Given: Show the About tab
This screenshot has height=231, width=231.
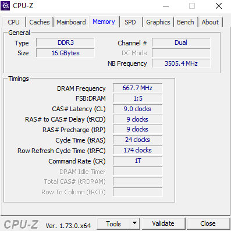Looking at the screenshot, I should point(210,22).
